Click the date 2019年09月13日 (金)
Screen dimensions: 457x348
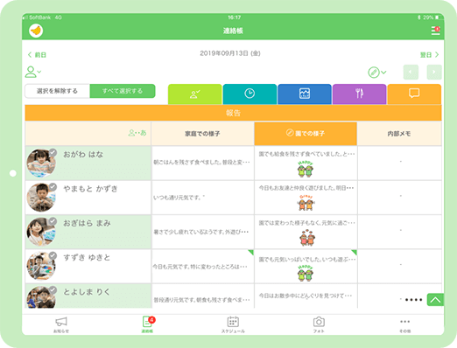click(x=230, y=53)
